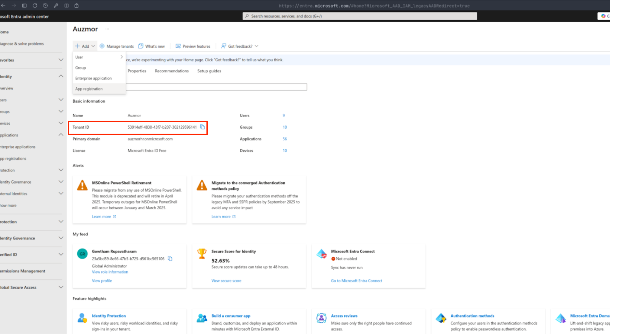Open the ellipsis menu beside Auzmor title
Image resolution: width=619 pixels, height=336 pixels.
click(107, 29)
